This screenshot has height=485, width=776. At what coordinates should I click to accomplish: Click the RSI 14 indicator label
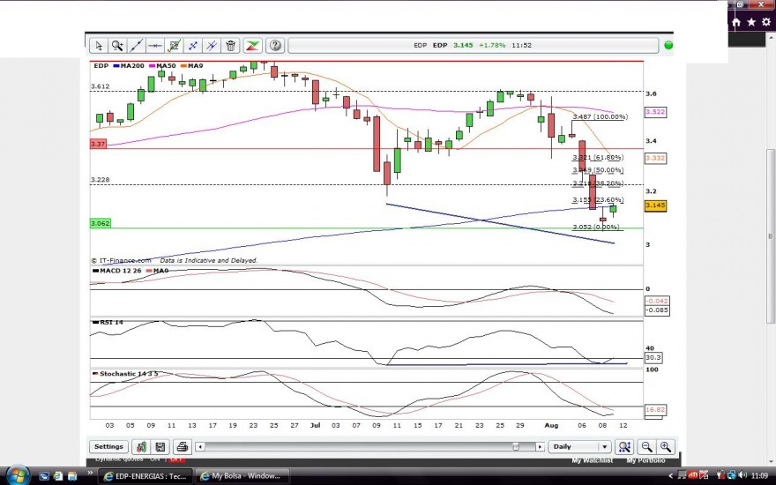click(x=108, y=322)
